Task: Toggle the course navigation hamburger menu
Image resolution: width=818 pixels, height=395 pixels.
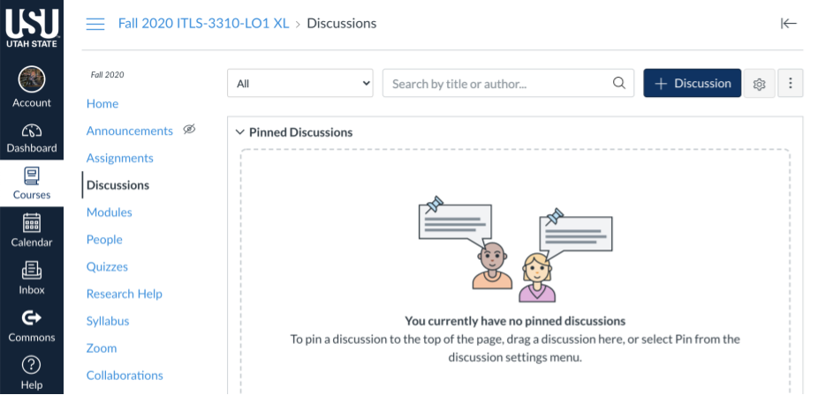Action: point(95,24)
